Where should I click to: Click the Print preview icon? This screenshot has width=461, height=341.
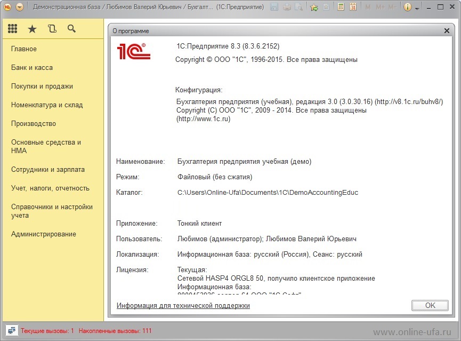click(x=299, y=7)
